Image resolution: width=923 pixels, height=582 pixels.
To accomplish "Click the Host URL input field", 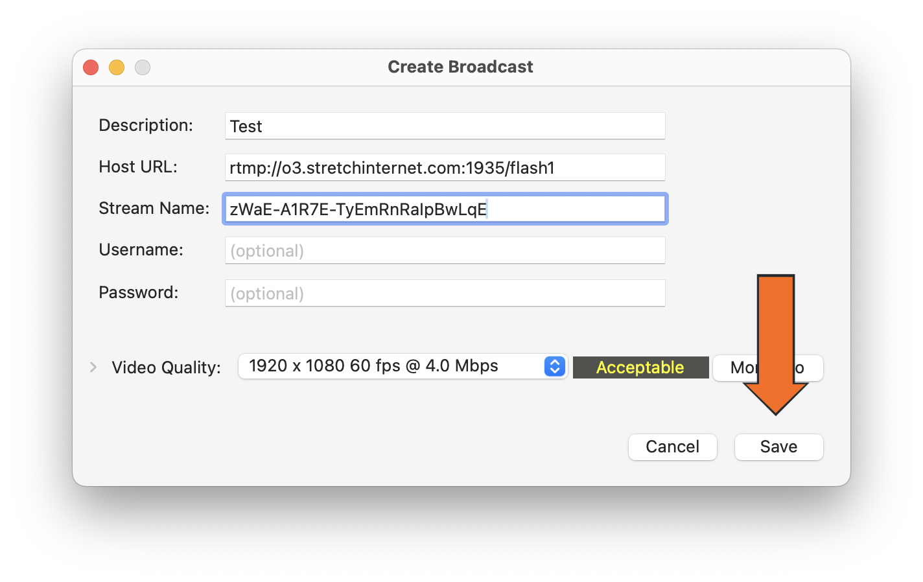I will [445, 167].
